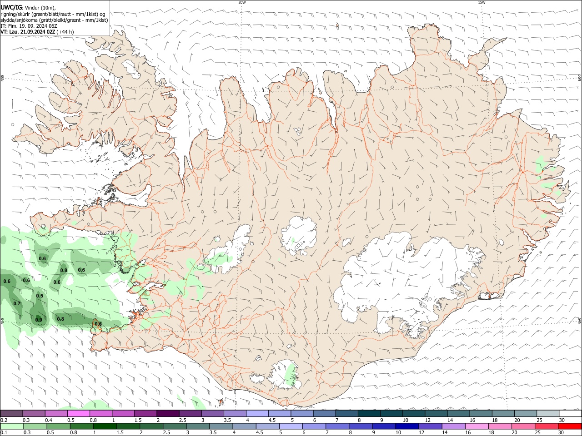582x436 pixels.
Task: Pick the pale pink swatch at 16, lower scale
Action: (x=477, y=426)
